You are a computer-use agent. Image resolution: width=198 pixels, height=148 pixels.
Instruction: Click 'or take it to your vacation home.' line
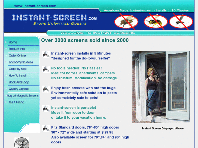tap(78, 118)
